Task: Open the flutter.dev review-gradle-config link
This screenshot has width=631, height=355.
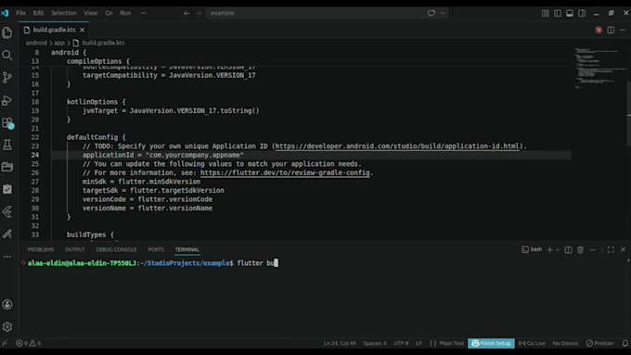Action: (285, 172)
